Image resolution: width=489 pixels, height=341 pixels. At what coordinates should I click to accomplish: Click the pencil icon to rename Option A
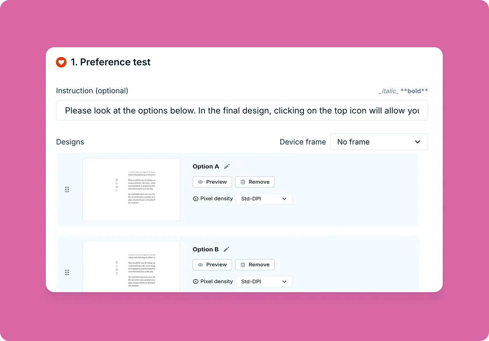click(227, 166)
